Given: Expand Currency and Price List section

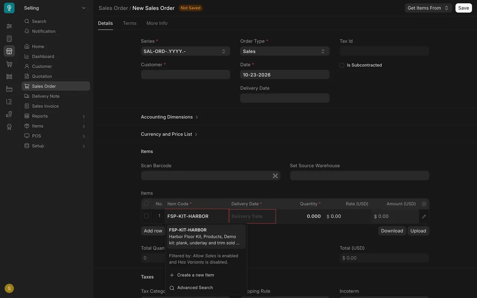Looking at the screenshot, I should coord(169,134).
